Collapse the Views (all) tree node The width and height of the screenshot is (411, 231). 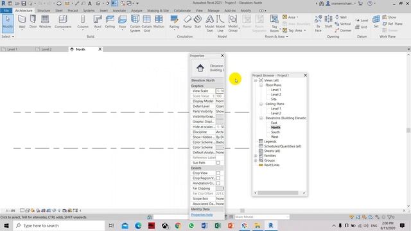(x=256, y=80)
